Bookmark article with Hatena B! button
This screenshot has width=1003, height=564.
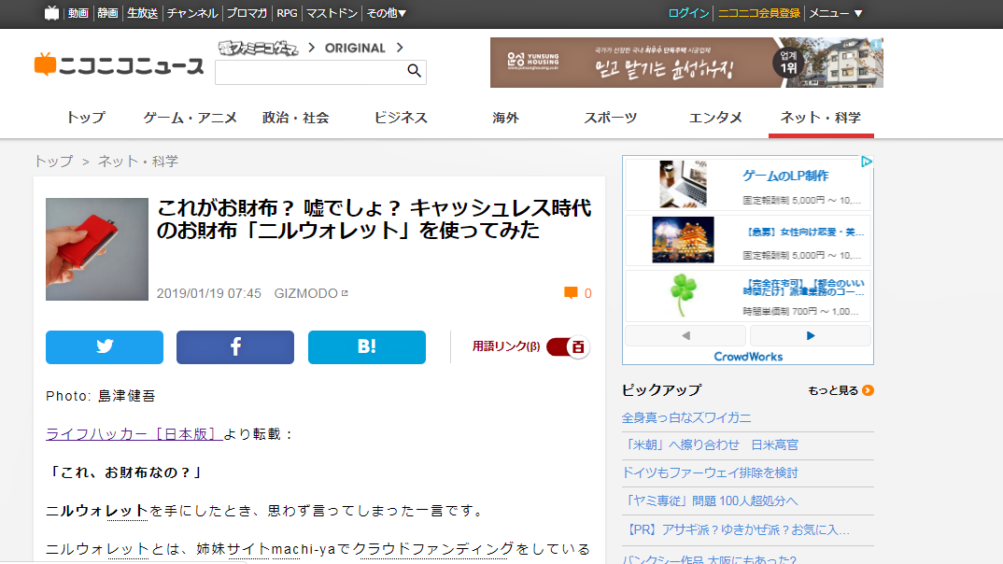(x=367, y=346)
